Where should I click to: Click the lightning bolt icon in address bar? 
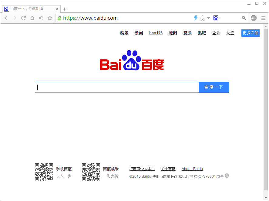pyautogui.click(x=196, y=18)
